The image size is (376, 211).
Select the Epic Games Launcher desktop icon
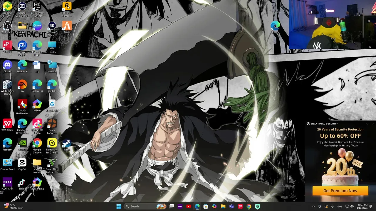(x=37, y=9)
